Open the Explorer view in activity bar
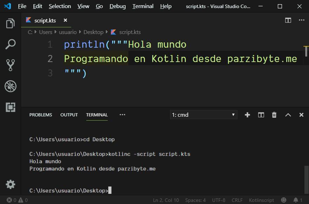 pyautogui.click(x=11, y=23)
